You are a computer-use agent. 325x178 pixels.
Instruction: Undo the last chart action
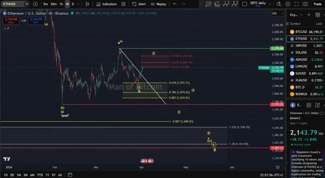175,4
